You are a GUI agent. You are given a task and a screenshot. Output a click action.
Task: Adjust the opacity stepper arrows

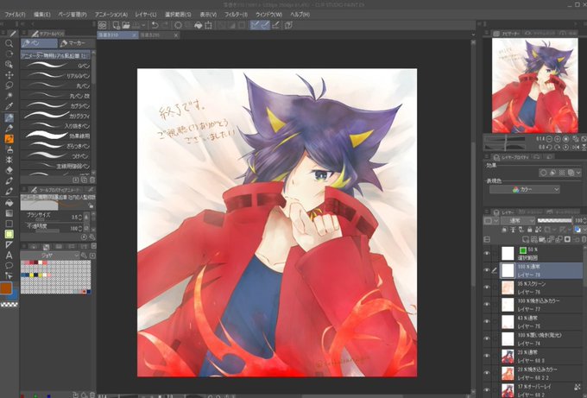coord(80,228)
